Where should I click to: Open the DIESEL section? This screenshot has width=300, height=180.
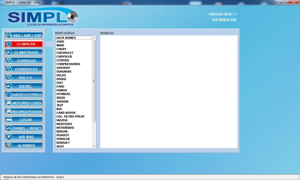(x=24, y=86)
